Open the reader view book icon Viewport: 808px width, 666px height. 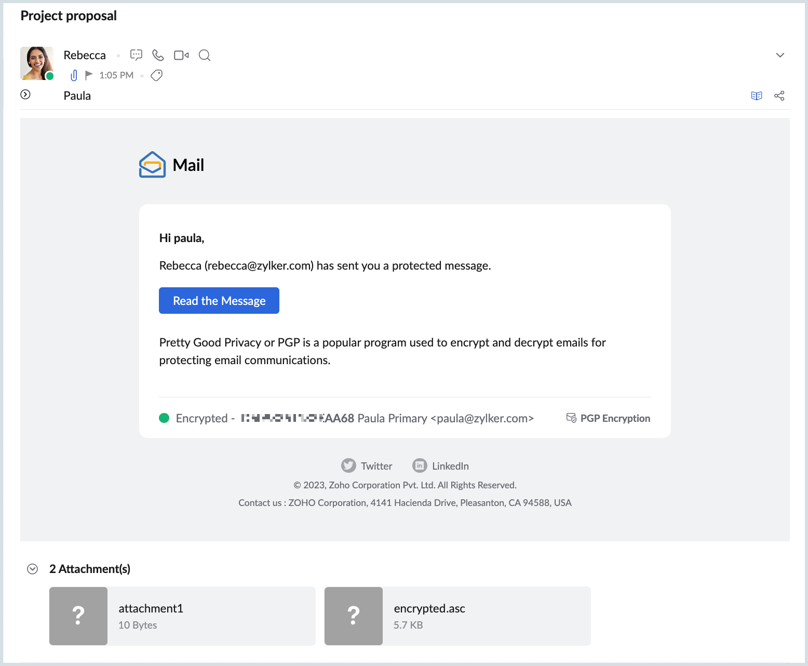(x=757, y=96)
